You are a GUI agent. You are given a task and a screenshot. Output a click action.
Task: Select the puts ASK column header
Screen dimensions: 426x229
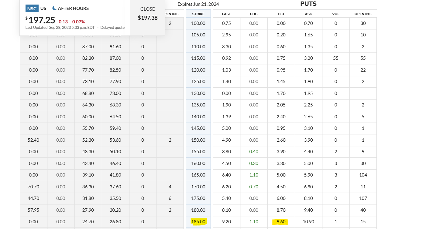pos(308,14)
